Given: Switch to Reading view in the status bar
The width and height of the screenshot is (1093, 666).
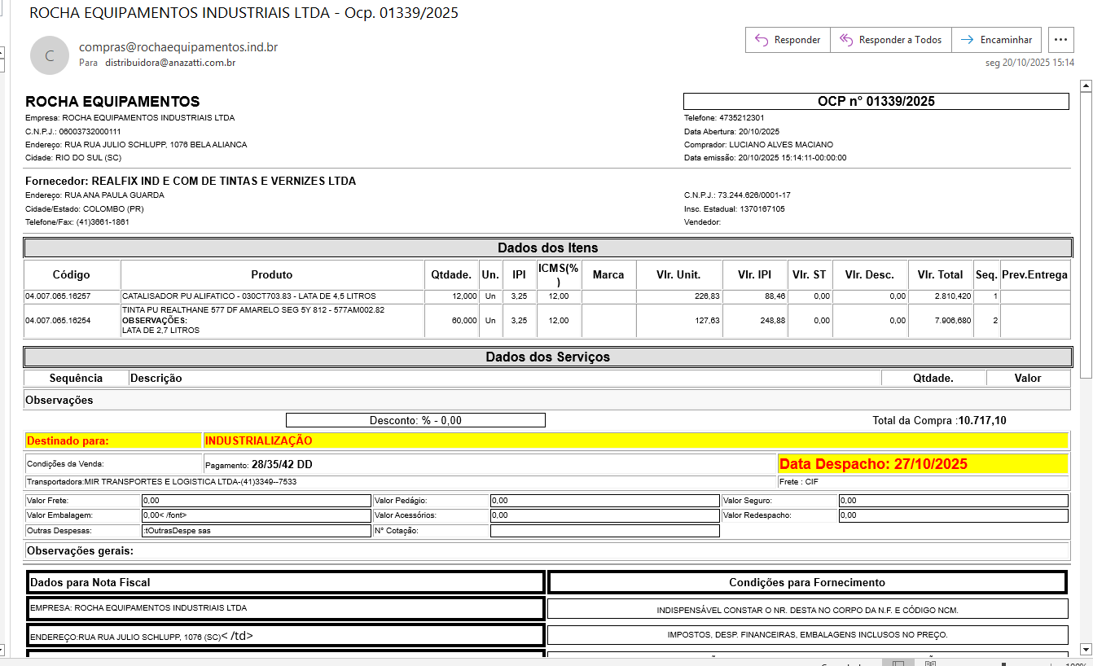Looking at the screenshot, I should [x=930, y=664].
